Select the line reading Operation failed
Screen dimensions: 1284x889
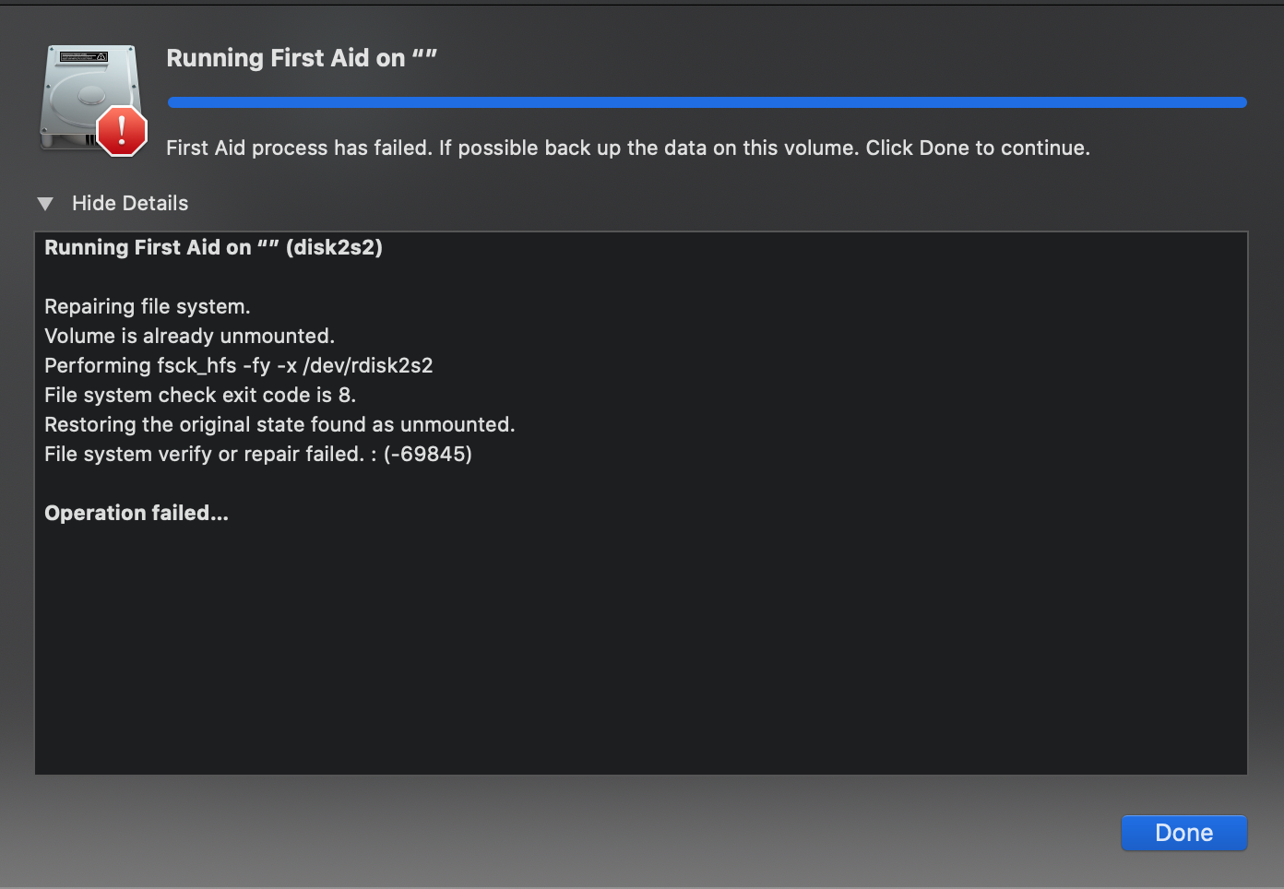pyautogui.click(x=137, y=513)
